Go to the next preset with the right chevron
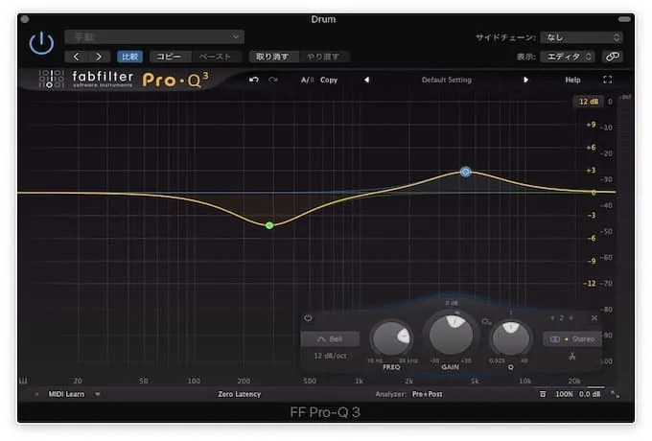 pyautogui.click(x=99, y=57)
